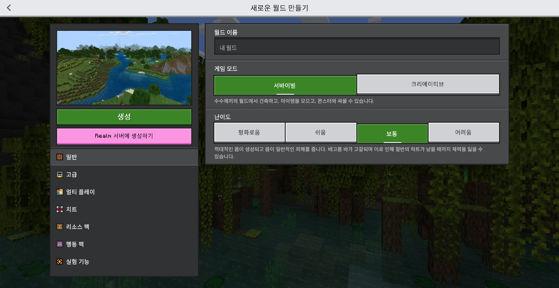Open the 리소스 팩 tab
559x288 pixels.
(x=124, y=227)
